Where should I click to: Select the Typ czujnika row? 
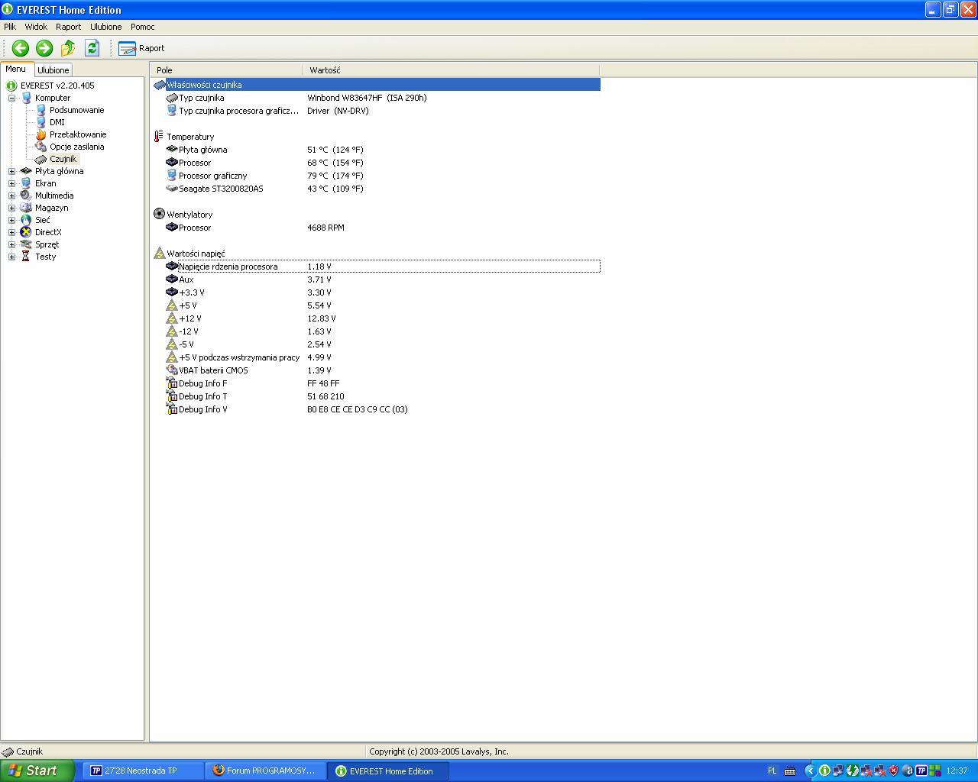376,98
